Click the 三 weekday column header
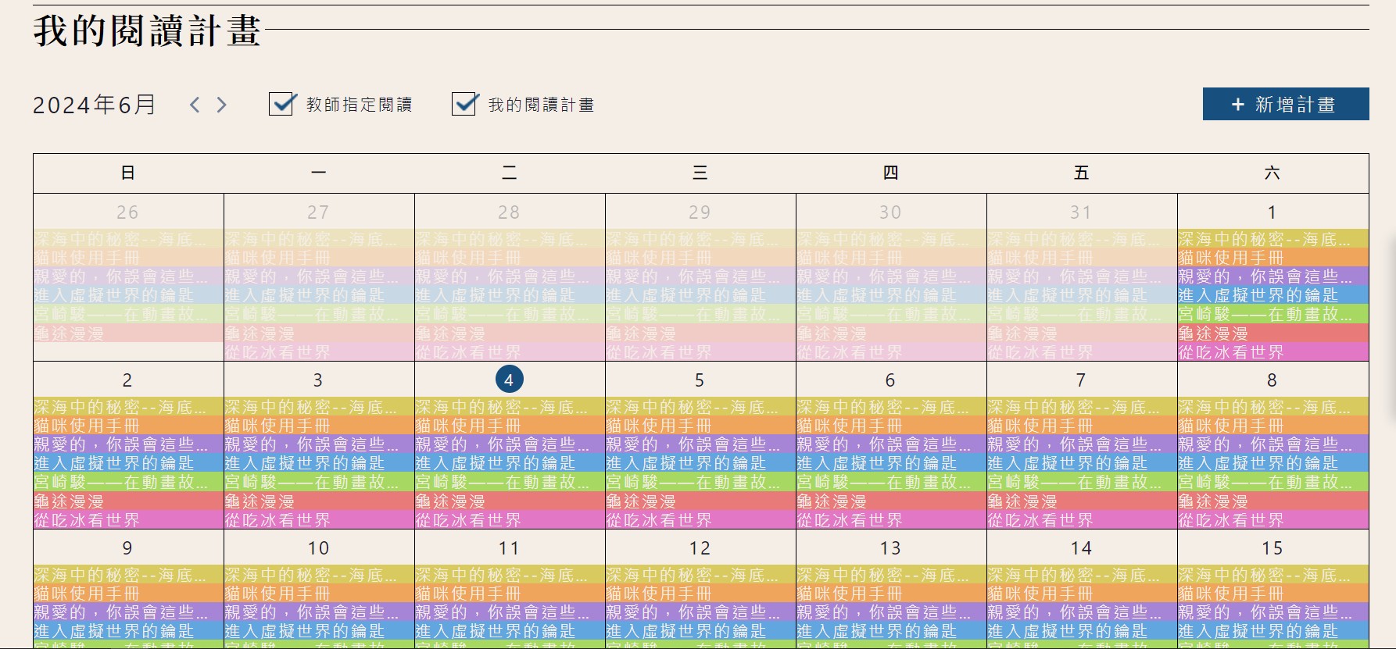The width and height of the screenshot is (1396, 649). pos(700,173)
